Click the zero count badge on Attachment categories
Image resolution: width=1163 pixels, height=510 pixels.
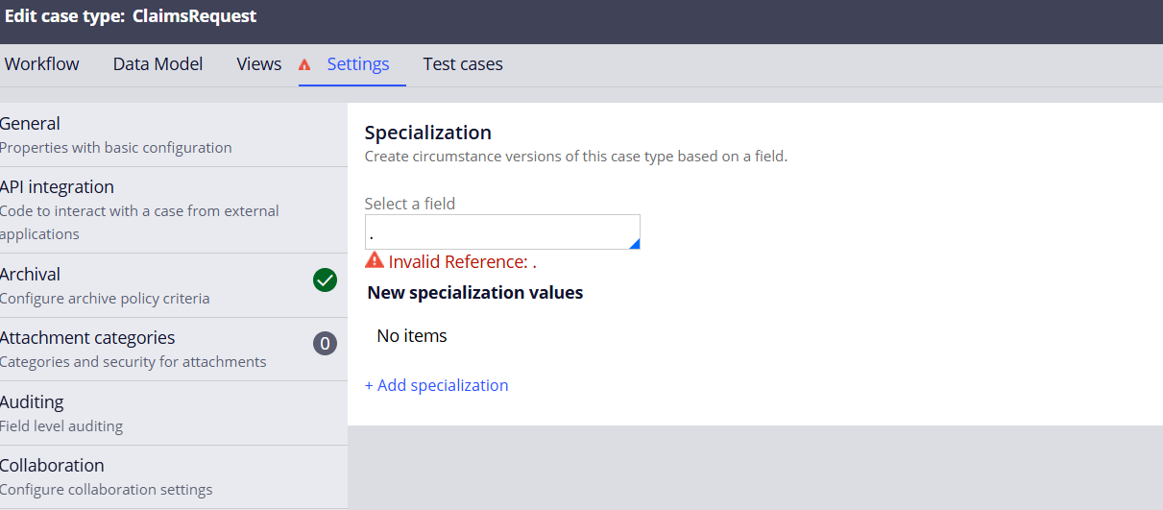point(325,344)
